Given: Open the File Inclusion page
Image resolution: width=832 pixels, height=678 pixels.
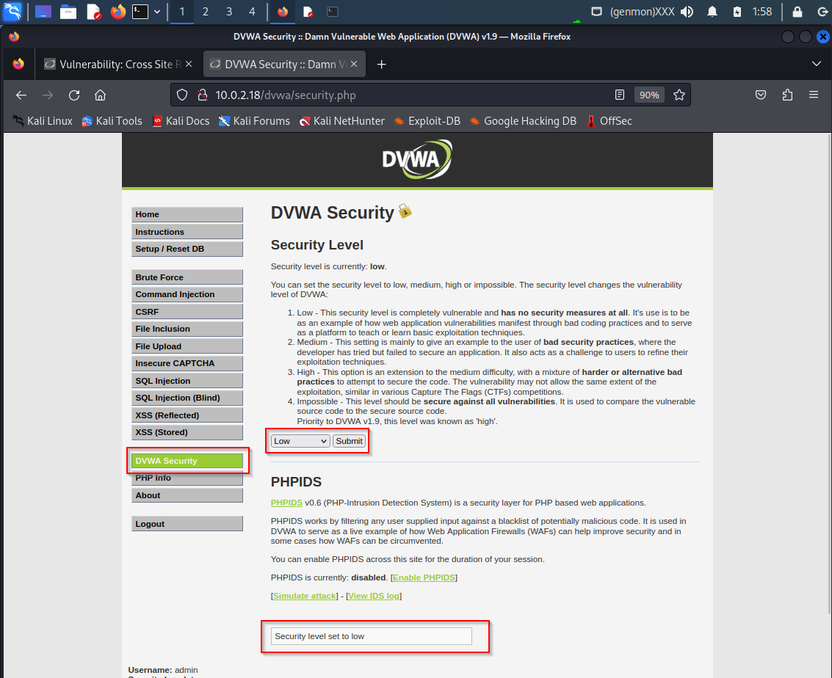Looking at the screenshot, I should pyautogui.click(x=187, y=329).
